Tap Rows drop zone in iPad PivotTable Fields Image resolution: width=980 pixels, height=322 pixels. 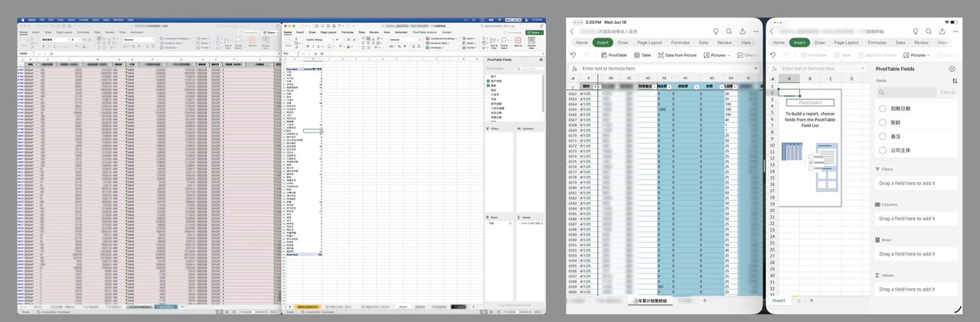(x=916, y=254)
